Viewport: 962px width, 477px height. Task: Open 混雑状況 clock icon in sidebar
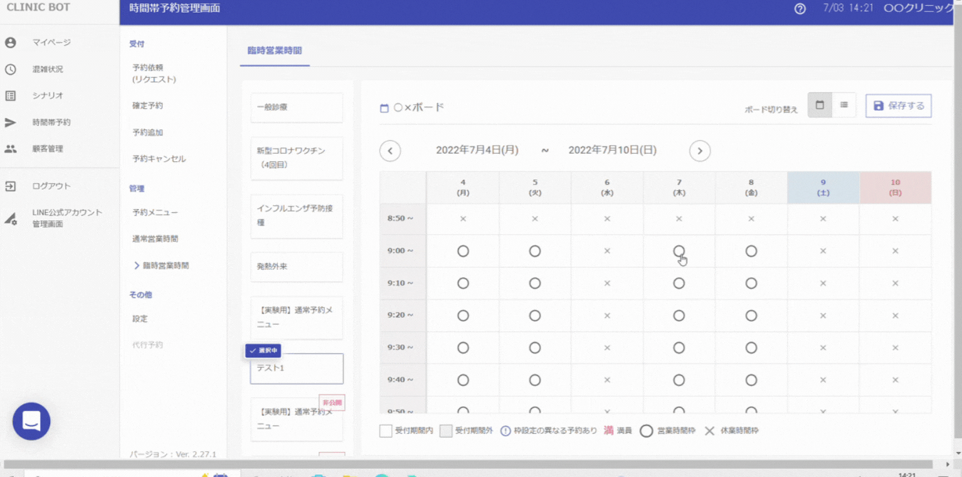pyautogui.click(x=11, y=70)
